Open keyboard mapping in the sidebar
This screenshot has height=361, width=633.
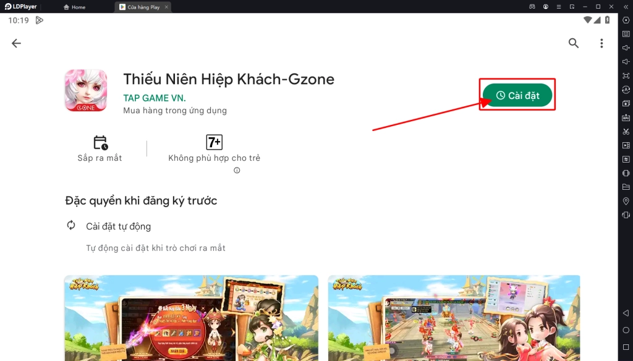[x=626, y=34]
